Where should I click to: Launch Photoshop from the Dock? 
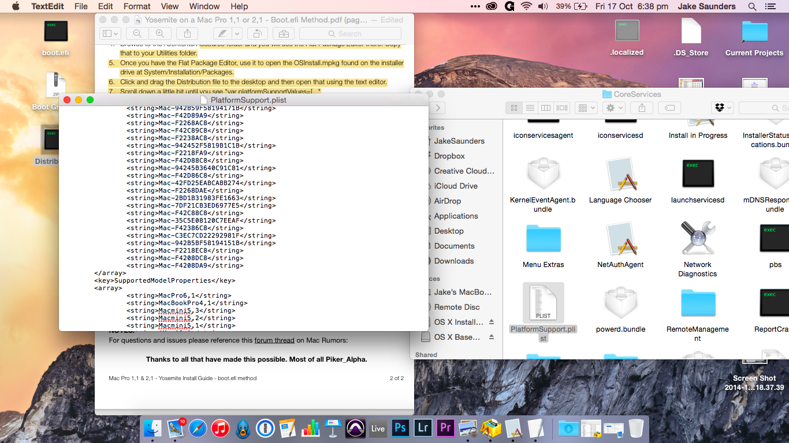400,428
